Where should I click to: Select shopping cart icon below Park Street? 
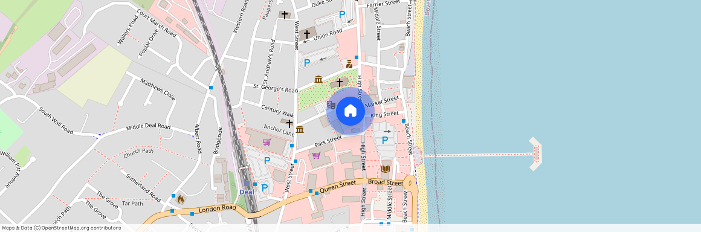pyautogui.click(x=316, y=155)
